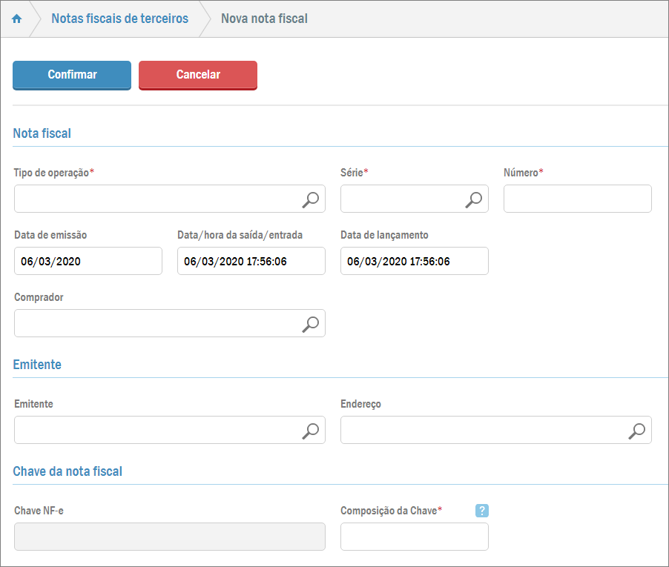
Task: Click the Composição da Chave input field
Action: click(x=414, y=537)
